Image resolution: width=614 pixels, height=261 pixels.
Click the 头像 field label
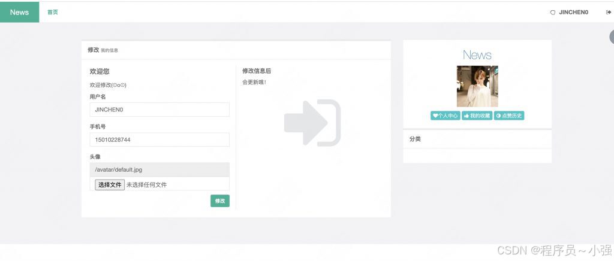[95, 157]
